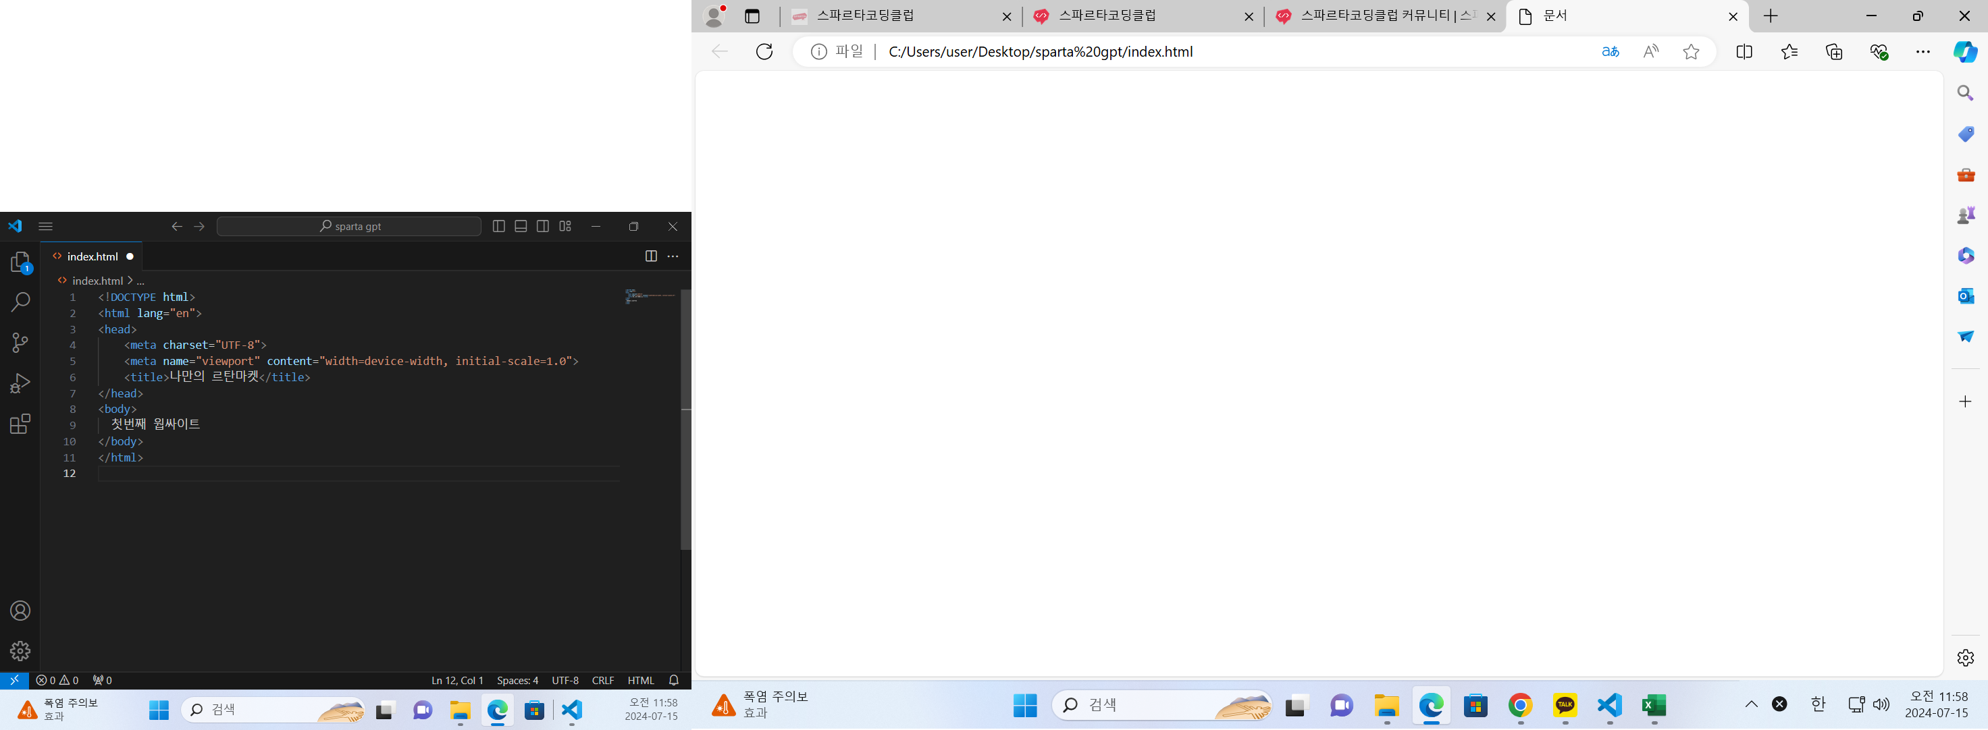Open Run and Debug view in VS Code
The width and height of the screenshot is (1988, 730).
click(x=20, y=383)
